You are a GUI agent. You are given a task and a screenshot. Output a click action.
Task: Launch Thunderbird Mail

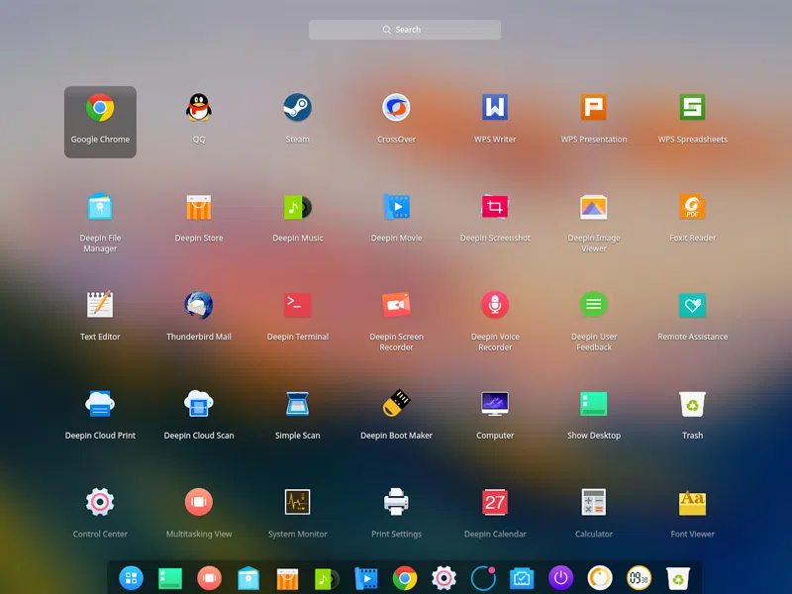tap(199, 305)
